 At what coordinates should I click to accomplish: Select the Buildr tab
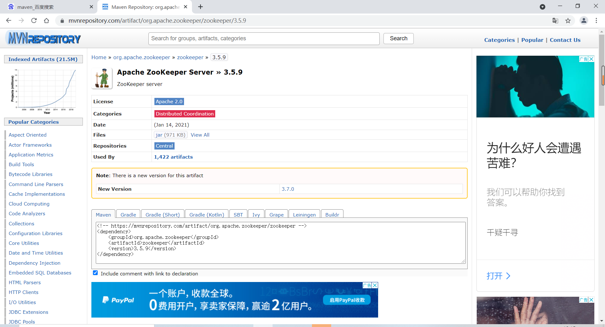coord(332,214)
